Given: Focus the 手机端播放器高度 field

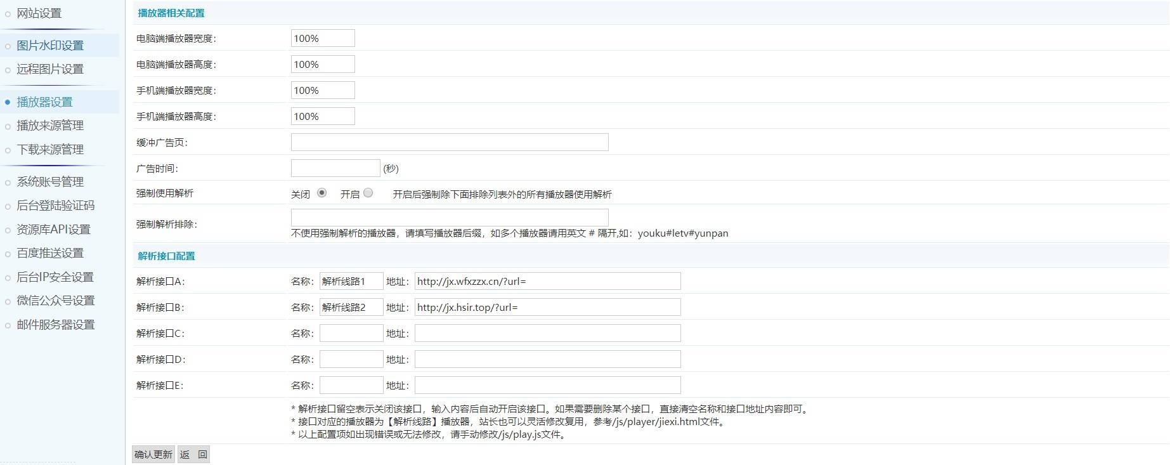Looking at the screenshot, I should pos(323,116).
